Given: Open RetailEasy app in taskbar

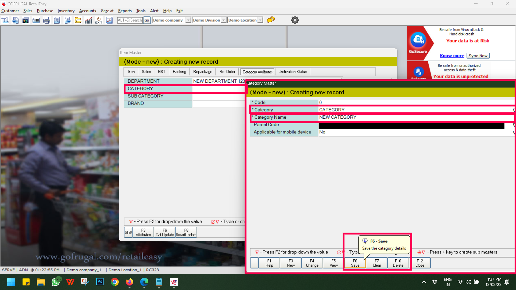Looking at the screenshot, I should (174, 282).
